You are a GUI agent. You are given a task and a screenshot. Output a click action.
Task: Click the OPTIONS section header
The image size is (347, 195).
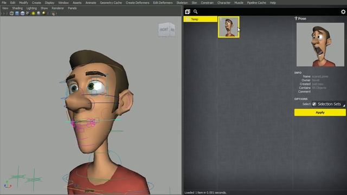301,99
